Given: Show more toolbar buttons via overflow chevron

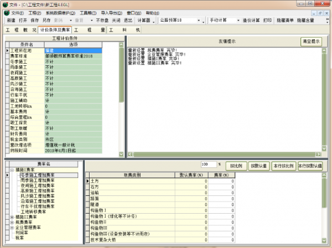Looking at the screenshot, I should (x=328, y=20).
